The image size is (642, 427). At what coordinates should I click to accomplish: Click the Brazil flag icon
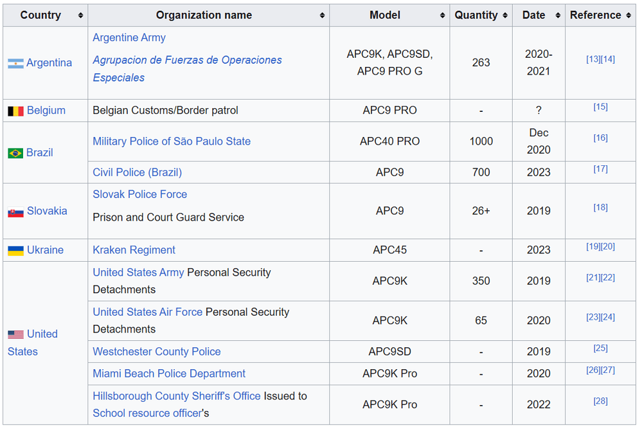(x=15, y=153)
